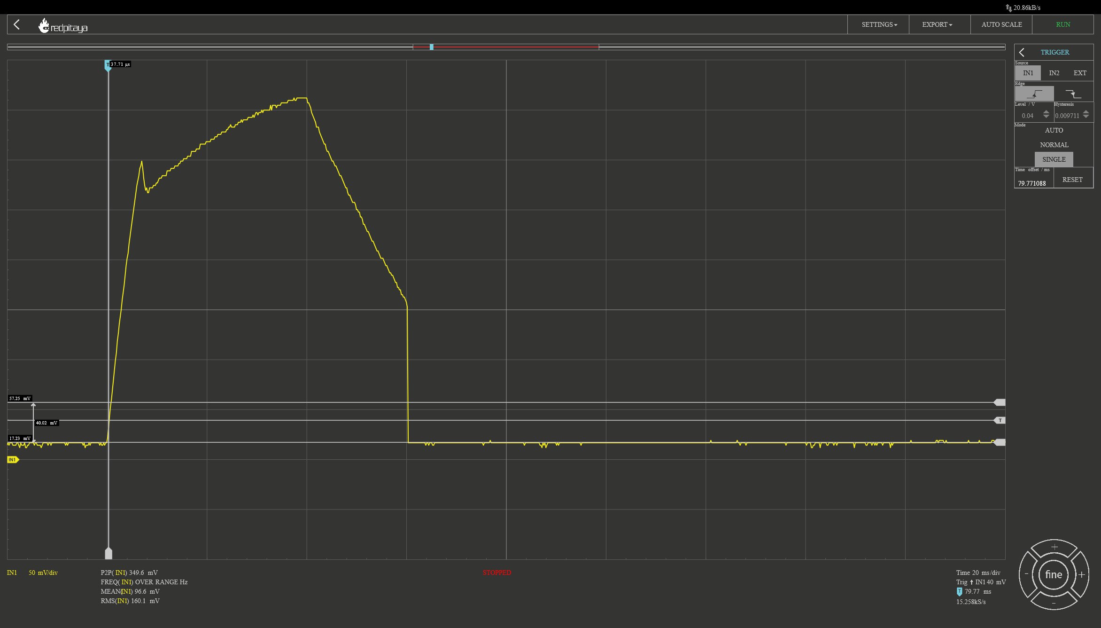Click the AUTO SCALE button
This screenshot has height=628, width=1101.
click(x=1001, y=24)
